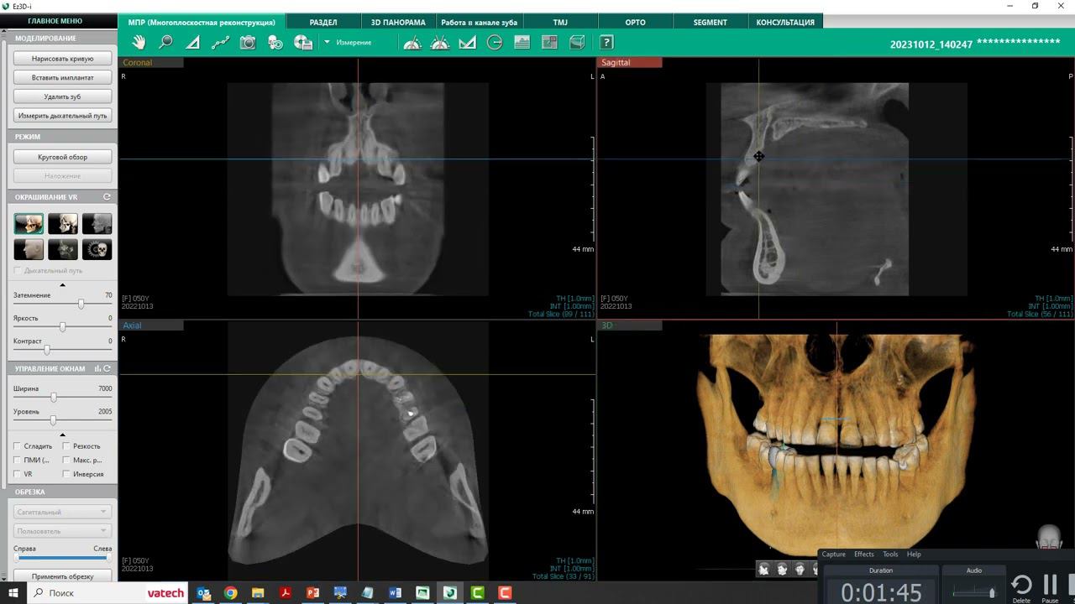Select the soft tissue face VR preset
The image size is (1075, 604).
(x=29, y=249)
